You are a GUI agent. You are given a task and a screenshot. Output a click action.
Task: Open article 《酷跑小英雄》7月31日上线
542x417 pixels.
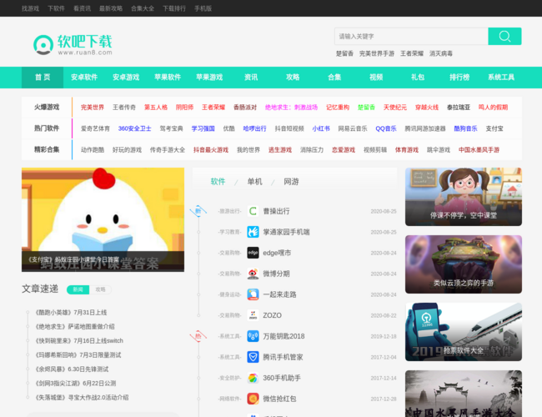pos(71,313)
